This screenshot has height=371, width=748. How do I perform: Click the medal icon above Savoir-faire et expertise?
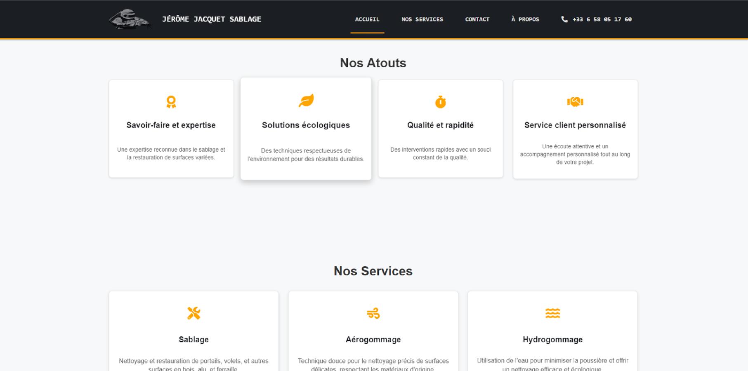[170, 101]
